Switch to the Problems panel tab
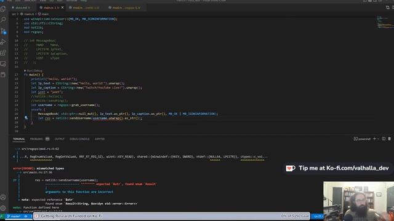 point(36,139)
